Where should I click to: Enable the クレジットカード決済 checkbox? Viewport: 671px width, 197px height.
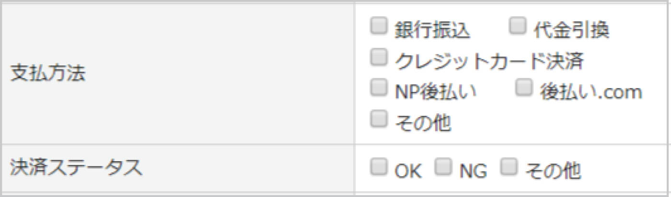378,57
